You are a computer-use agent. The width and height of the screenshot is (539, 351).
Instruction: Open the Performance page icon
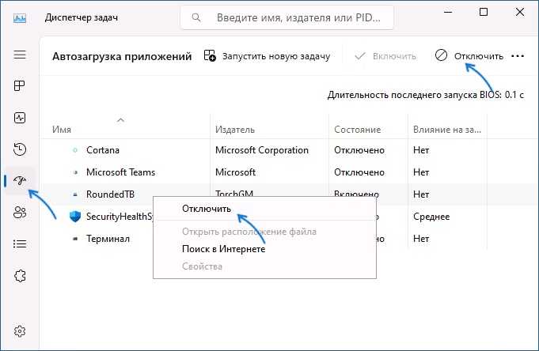20,118
